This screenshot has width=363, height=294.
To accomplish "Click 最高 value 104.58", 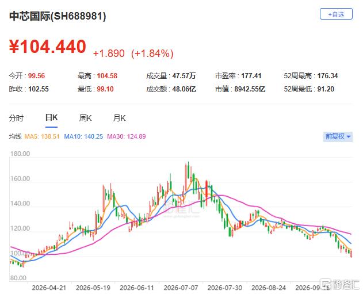I will [107, 76].
